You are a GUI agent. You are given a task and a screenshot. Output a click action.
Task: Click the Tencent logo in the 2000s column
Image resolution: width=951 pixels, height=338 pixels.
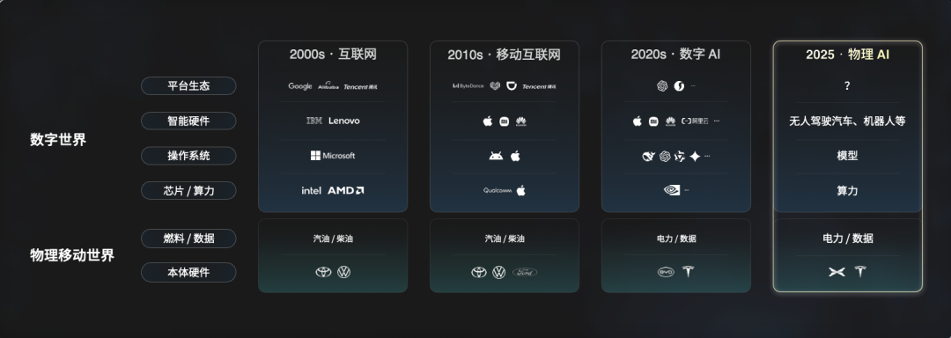[x=360, y=86]
